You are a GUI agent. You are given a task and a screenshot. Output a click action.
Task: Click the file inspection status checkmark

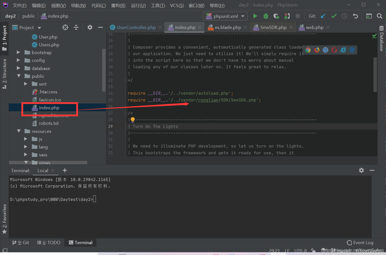pyautogui.click(x=374, y=37)
